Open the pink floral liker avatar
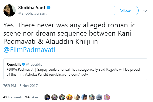Image resolution: width=153 pixels, height=102 pixels. (x=107, y=97)
